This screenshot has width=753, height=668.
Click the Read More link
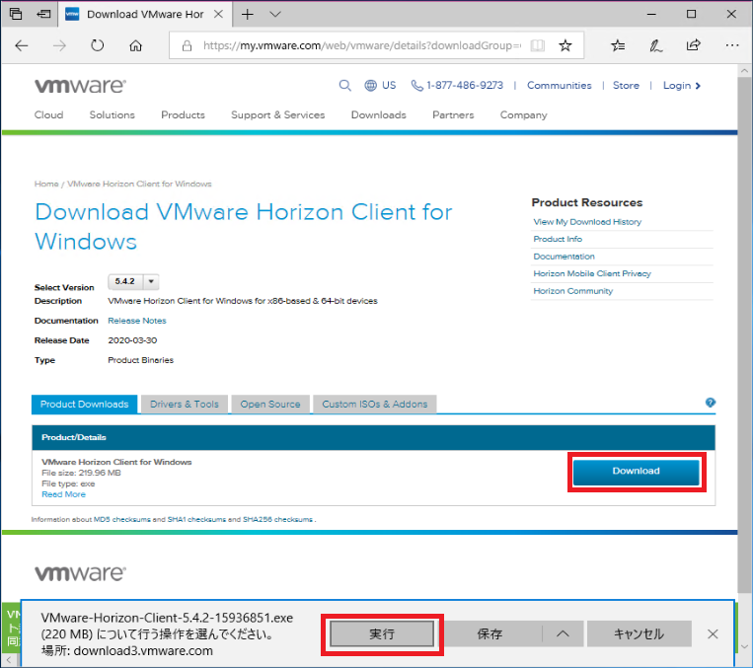[63, 494]
